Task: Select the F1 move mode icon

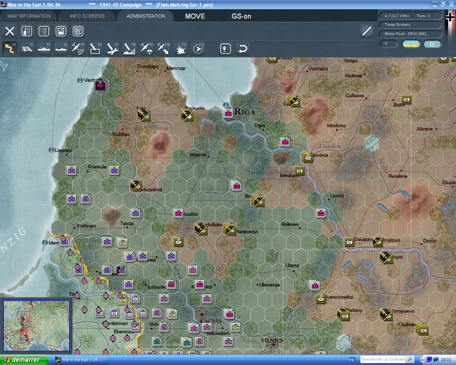Action: point(10,48)
